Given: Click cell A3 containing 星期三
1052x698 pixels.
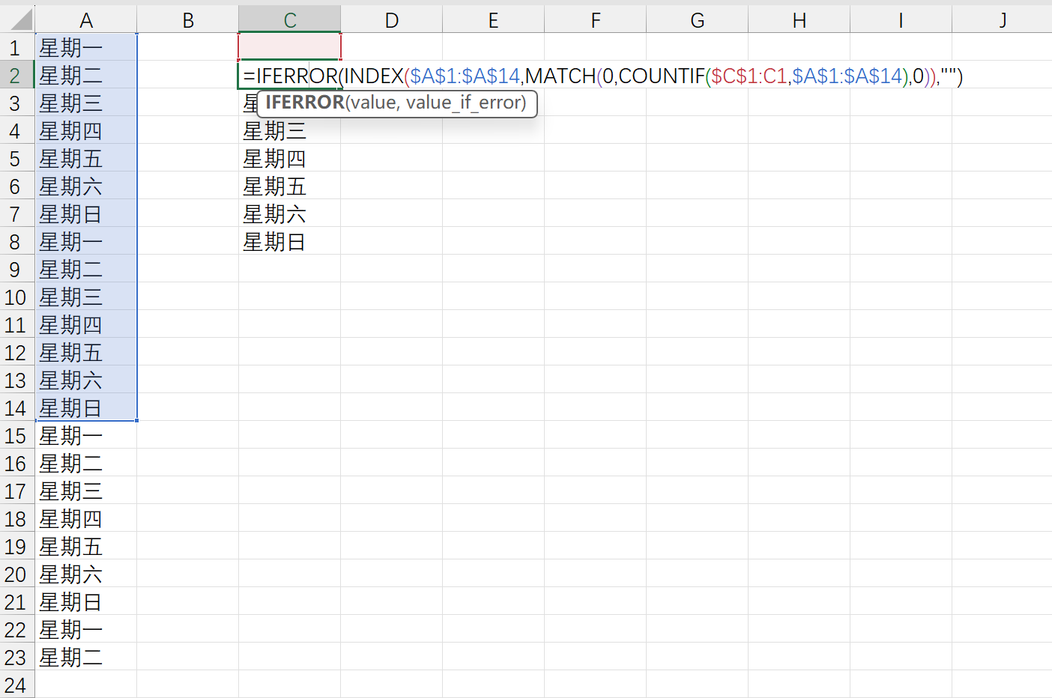Looking at the screenshot, I should [x=86, y=103].
